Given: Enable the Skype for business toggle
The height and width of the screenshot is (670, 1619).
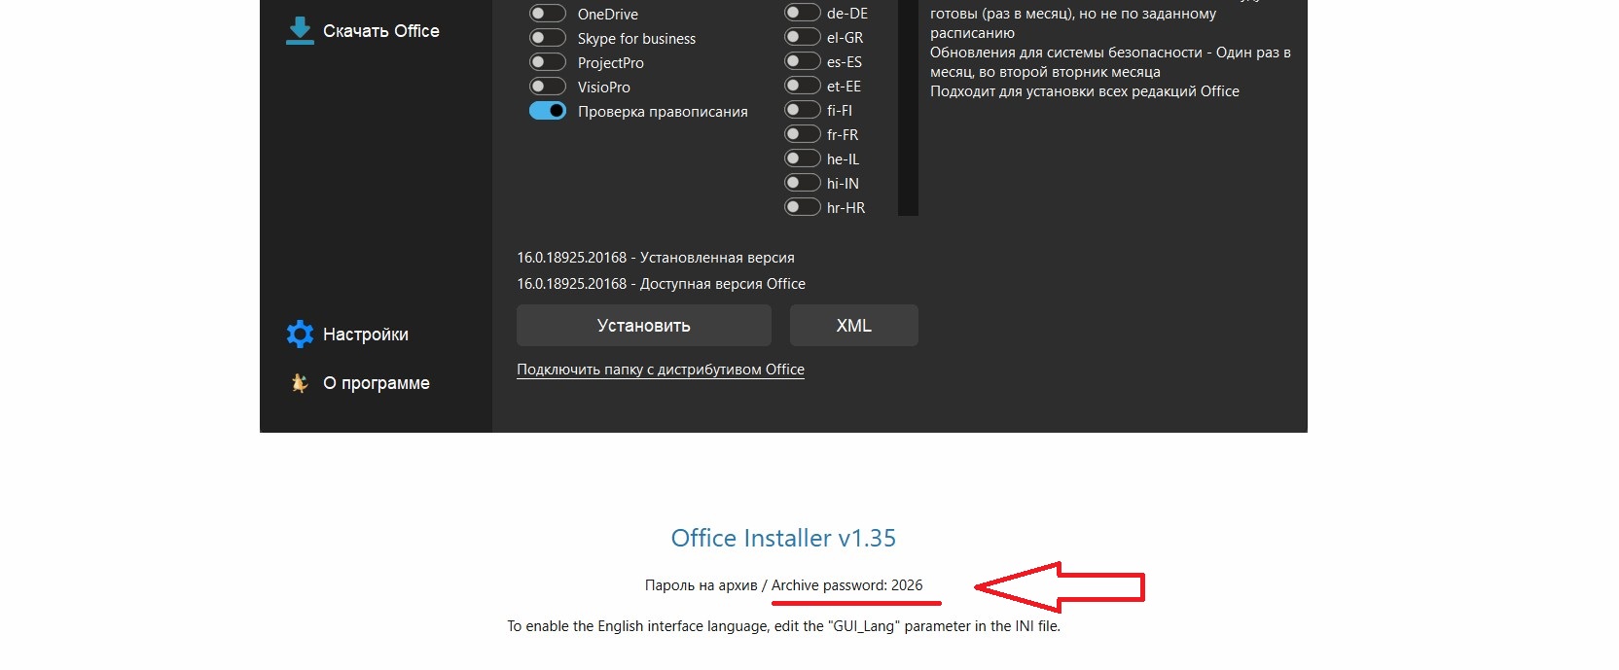Looking at the screenshot, I should (548, 38).
